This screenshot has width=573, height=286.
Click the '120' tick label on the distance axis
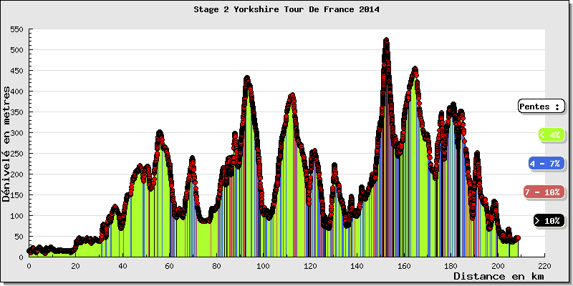pos(310,265)
